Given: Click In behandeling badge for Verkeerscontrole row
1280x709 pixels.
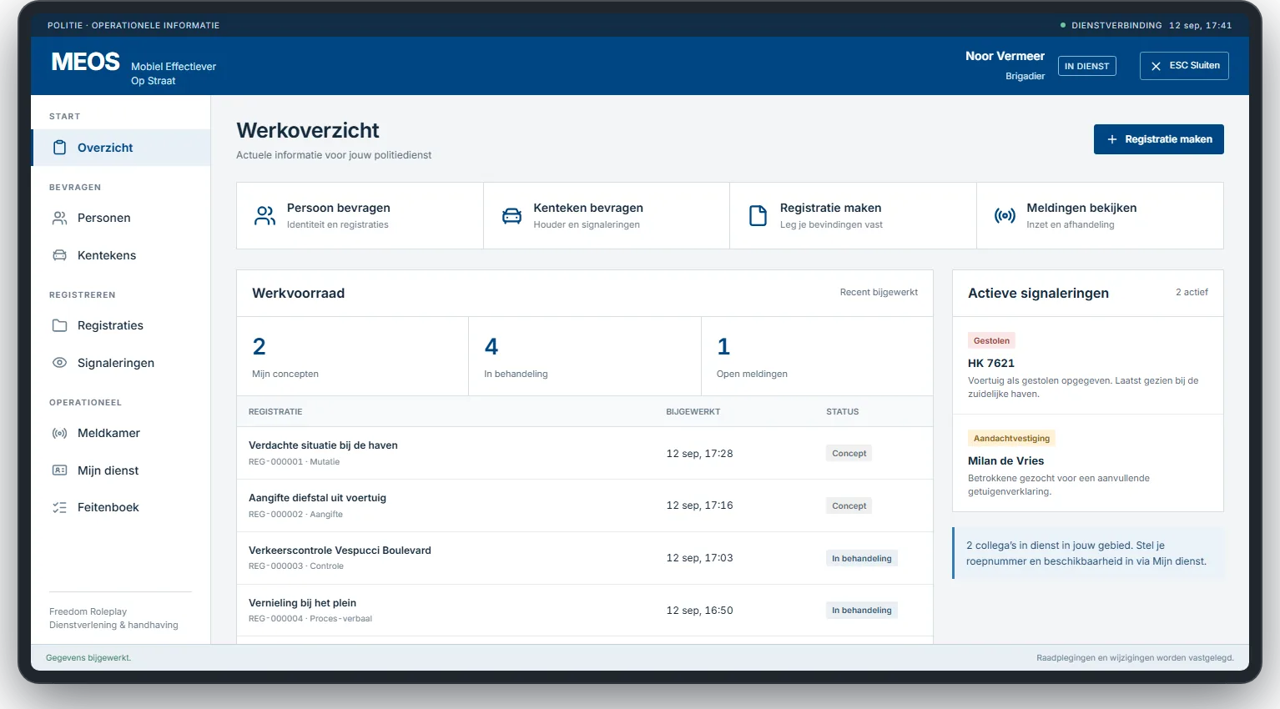Looking at the screenshot, I should (x=861, y=559).
